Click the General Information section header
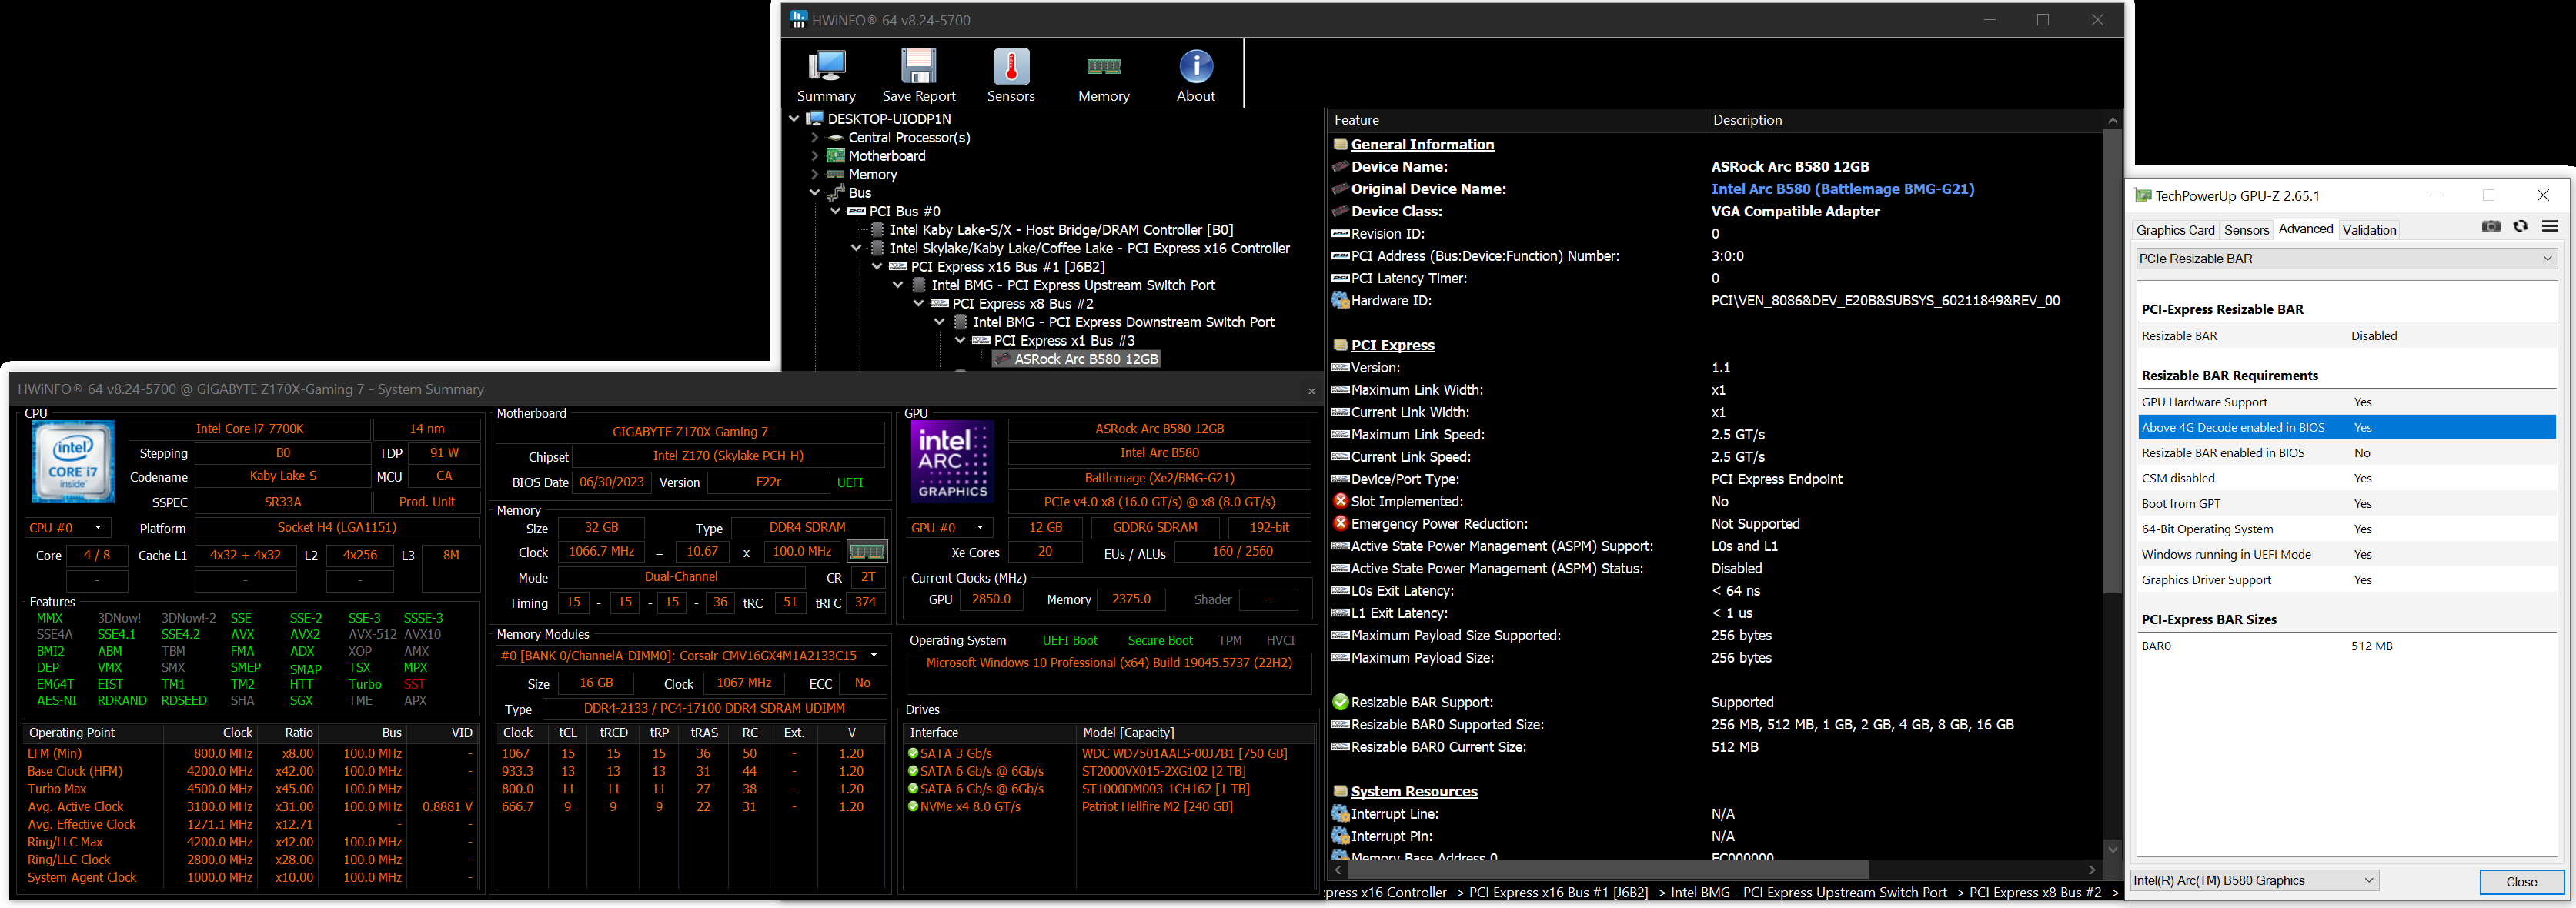This screenshot has width=2576, height=908. click(1422, 144)
